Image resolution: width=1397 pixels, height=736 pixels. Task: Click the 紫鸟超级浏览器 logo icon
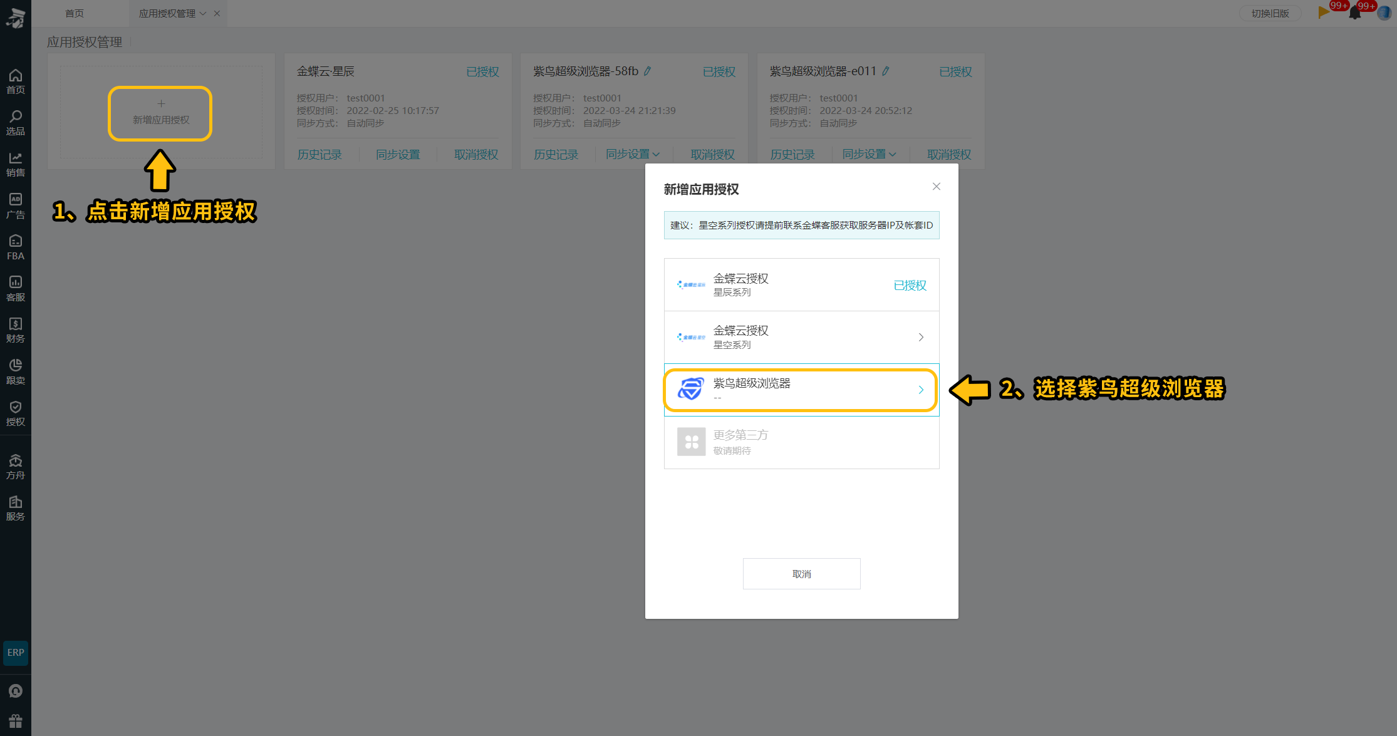[x=691, y=389]
